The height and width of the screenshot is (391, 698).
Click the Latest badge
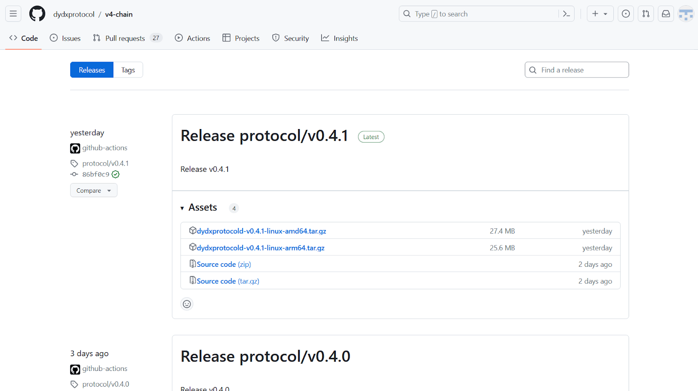(x=371, y=137)
